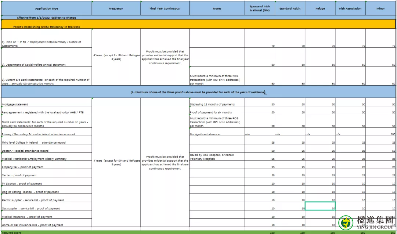Select "Medical insurance - proof of payment" cell

tap(47, 215)
